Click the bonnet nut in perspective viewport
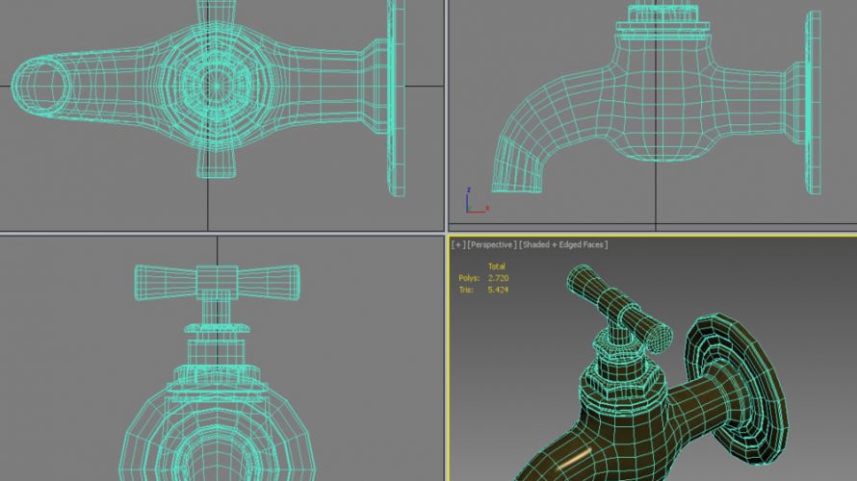Viewport: 857px width, 481px height. (626, 375)
